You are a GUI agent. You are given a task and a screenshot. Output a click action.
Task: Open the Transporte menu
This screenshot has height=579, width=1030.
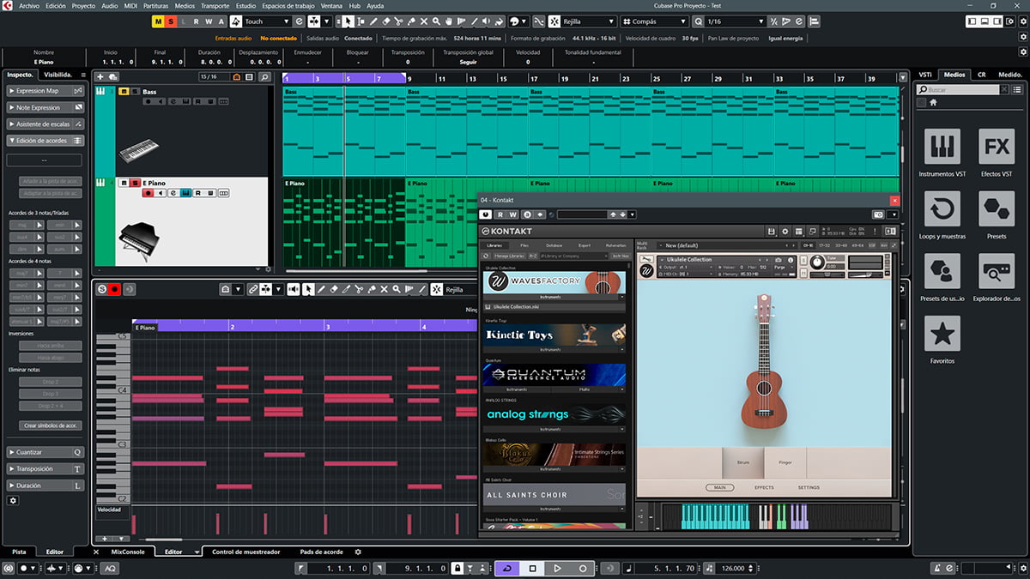215,5
